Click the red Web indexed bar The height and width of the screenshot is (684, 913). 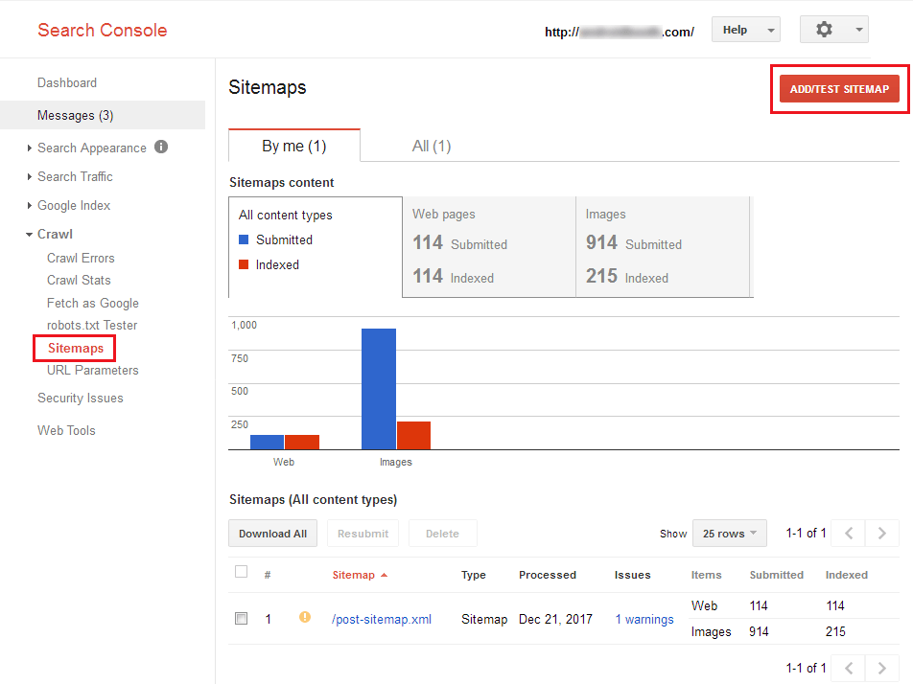302,442
